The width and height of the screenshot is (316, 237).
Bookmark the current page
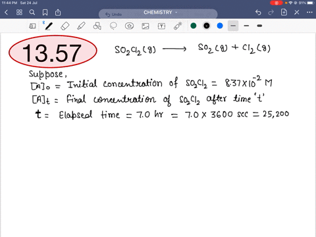[x=45, y=13]
